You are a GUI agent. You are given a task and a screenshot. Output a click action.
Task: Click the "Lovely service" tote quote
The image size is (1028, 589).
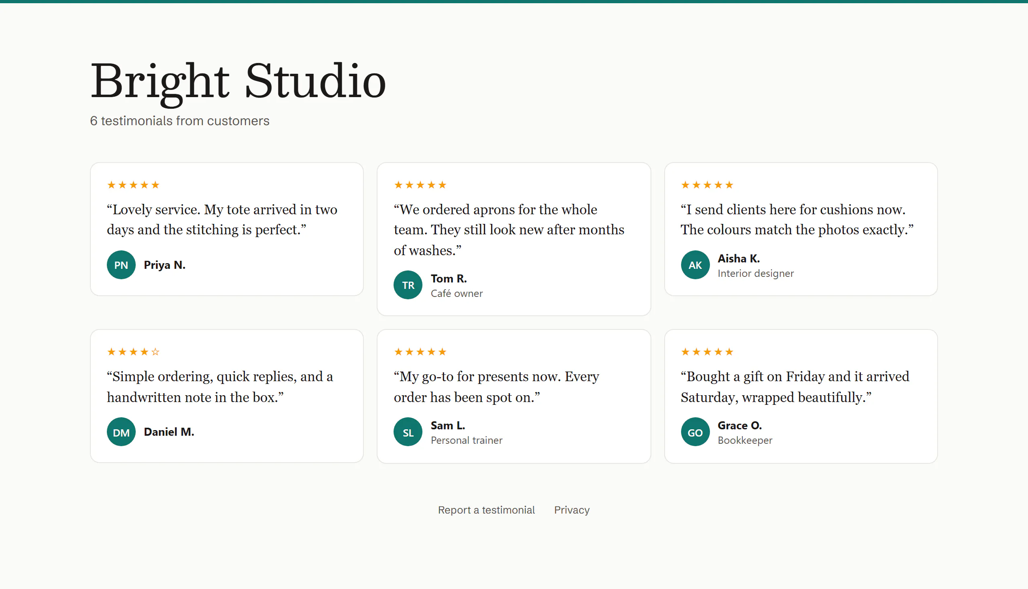(x=222, y=219)
